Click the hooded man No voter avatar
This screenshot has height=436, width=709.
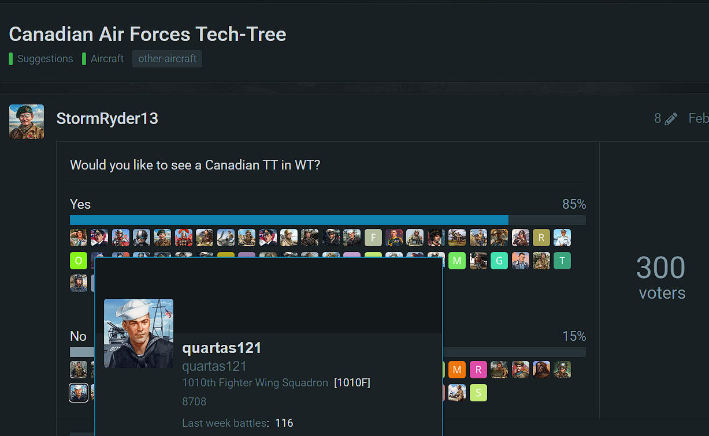[x=541, y=370]
